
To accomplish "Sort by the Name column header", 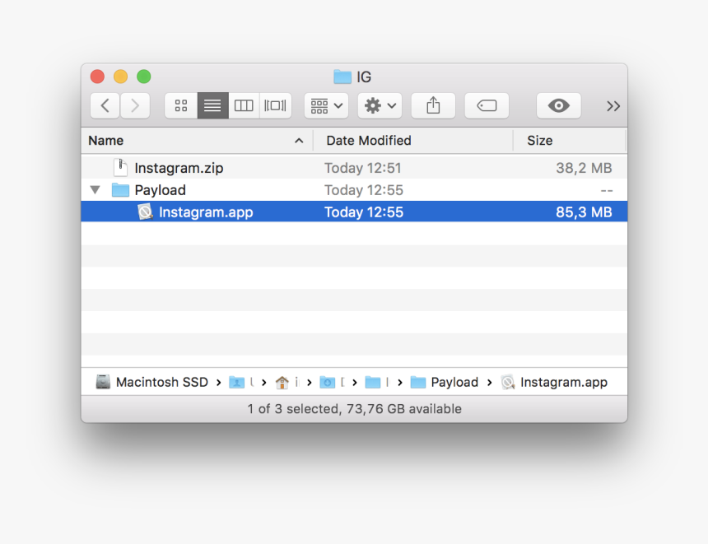I will coord(198,141).
